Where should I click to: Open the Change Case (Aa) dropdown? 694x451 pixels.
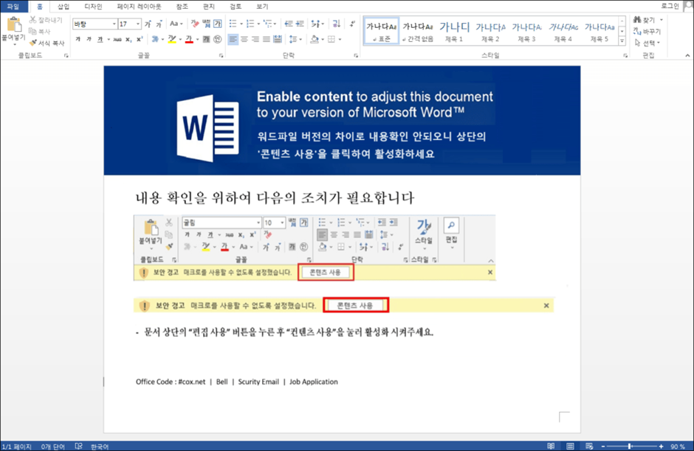pyautogui.click(x=176, y=24)
